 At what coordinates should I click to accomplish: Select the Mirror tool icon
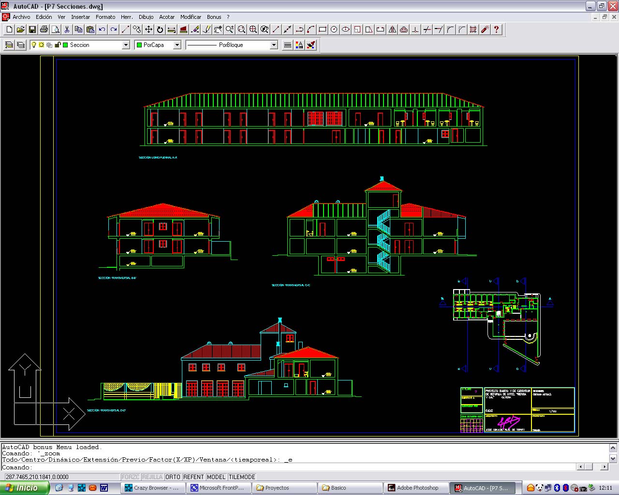(x=392, y=29)
